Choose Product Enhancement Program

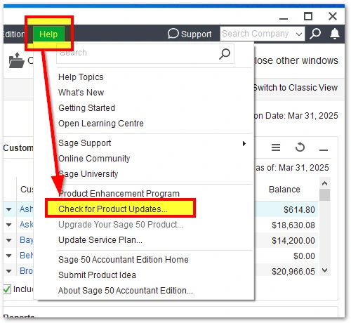tap(119, 194)
